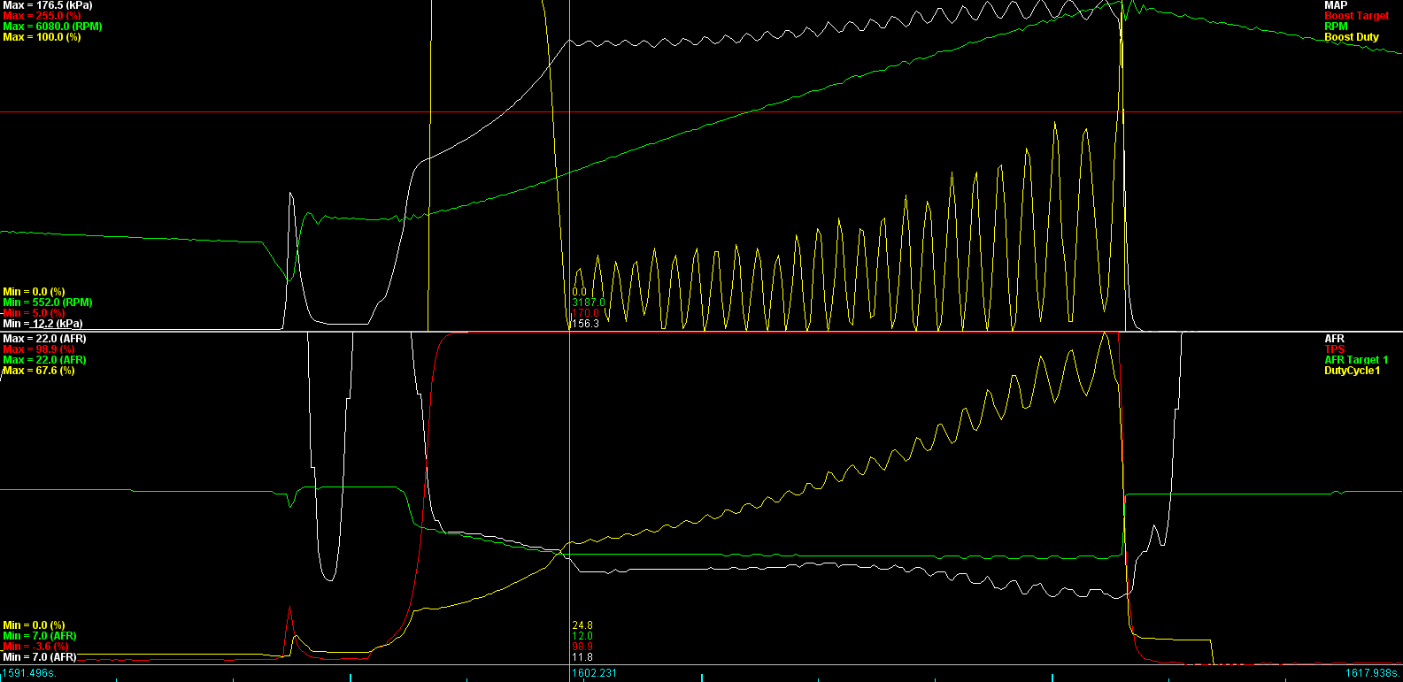Select the white cursor value 11.8

[582, 657]
